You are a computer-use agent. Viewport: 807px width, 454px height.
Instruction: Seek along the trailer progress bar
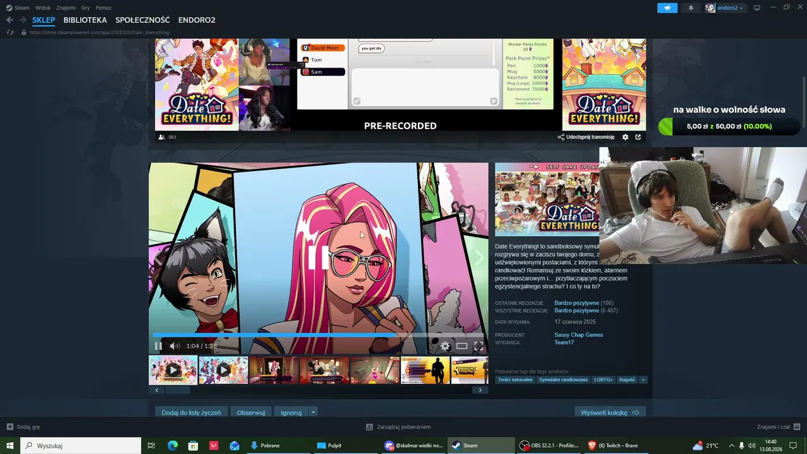pos(318,335)
